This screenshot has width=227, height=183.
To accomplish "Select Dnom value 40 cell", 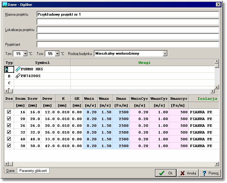I will click(20, 139).
